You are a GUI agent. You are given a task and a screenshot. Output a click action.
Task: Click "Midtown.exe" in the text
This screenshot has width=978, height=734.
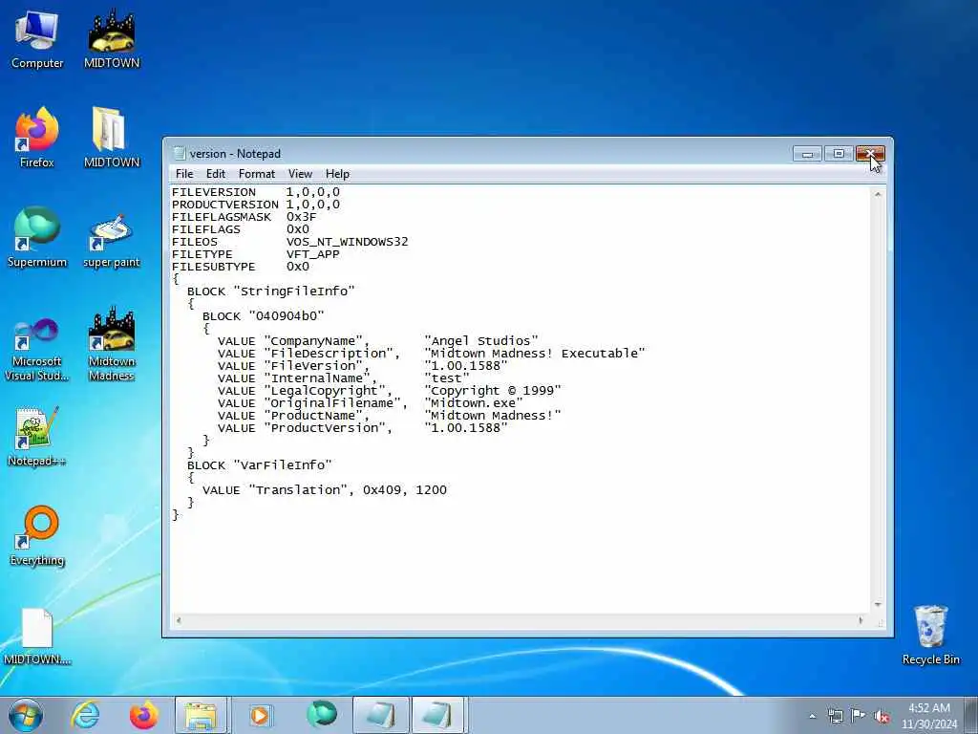(474, 403)
